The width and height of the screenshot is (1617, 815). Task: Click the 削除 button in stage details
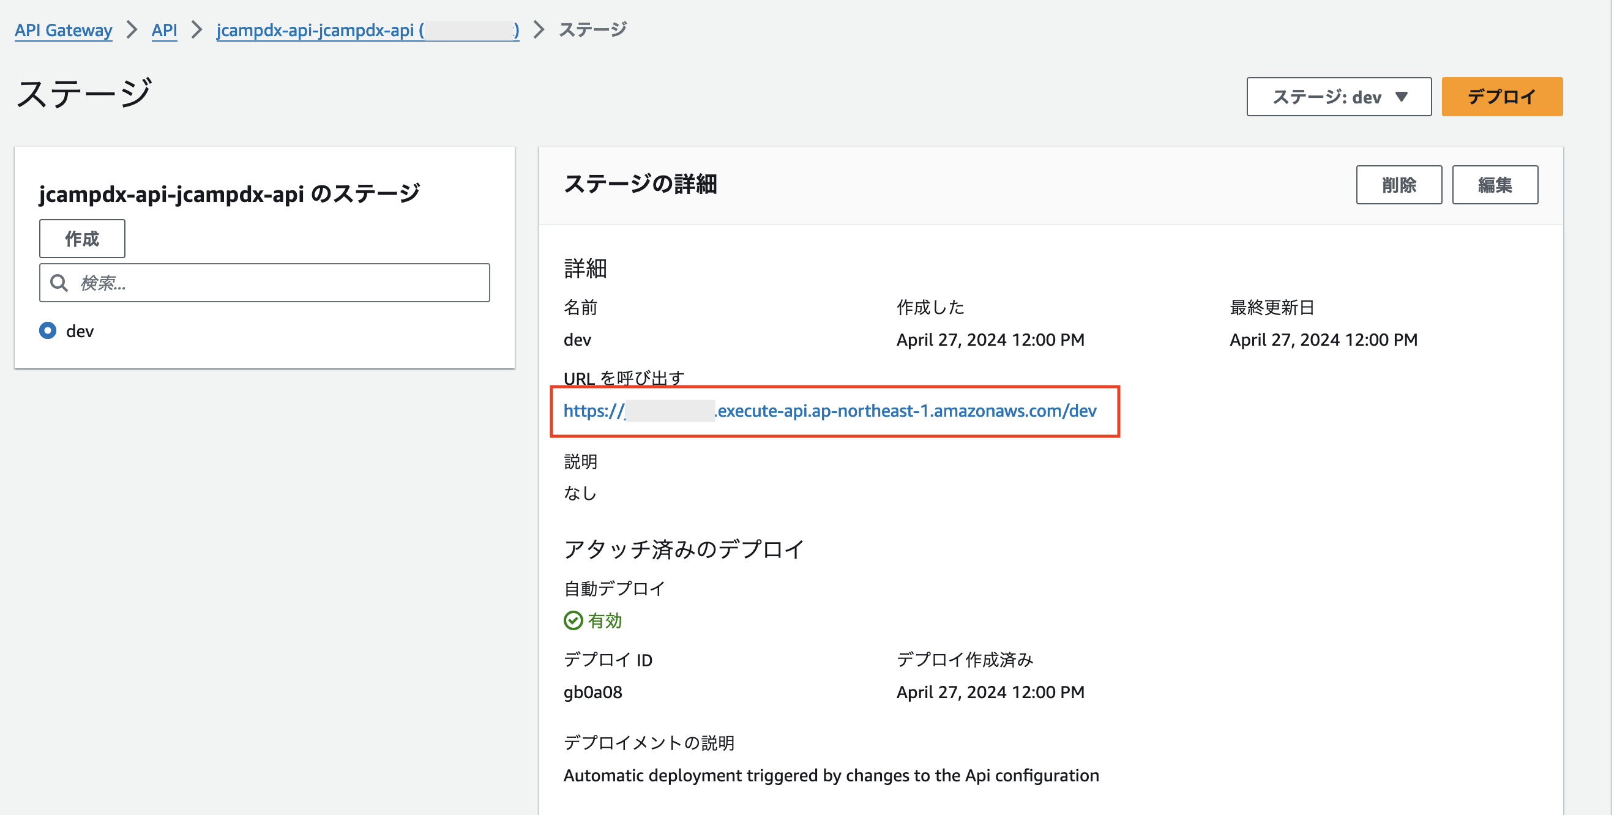[x=1399, y=184]
